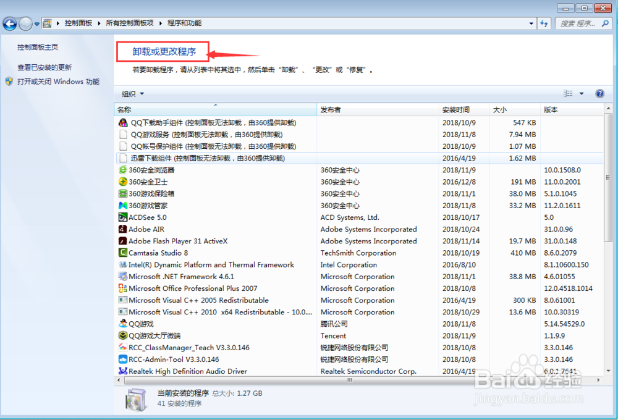Click the Microsoft Office Professional Plus 2007 icon
The width and height of the screenshot is (618, 420).
click(123, 288)
